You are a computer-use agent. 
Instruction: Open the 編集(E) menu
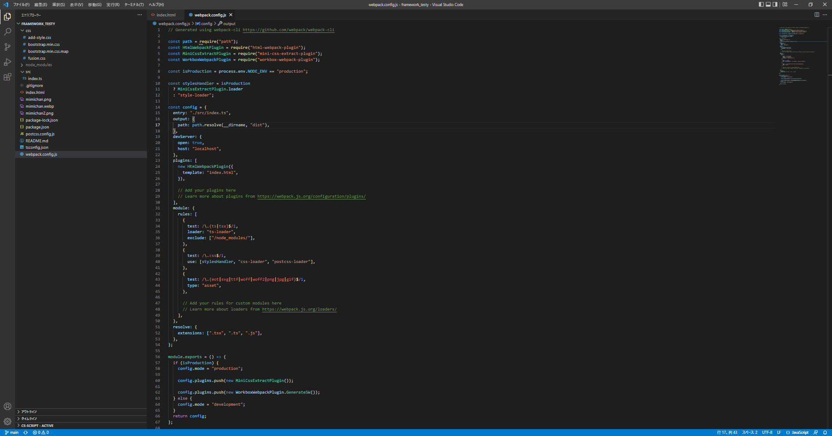pyautogui.click(x=41, y=5)
